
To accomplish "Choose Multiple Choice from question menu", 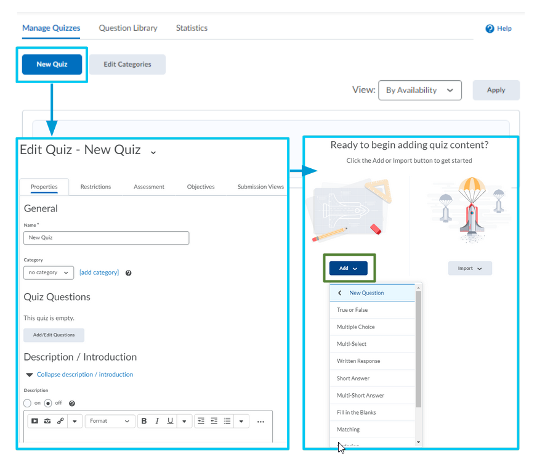I will (355, 327).
